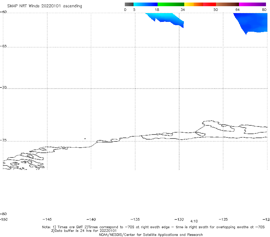
Task: Click the latitude label '-65'
Action: click(x=3, y=46)
